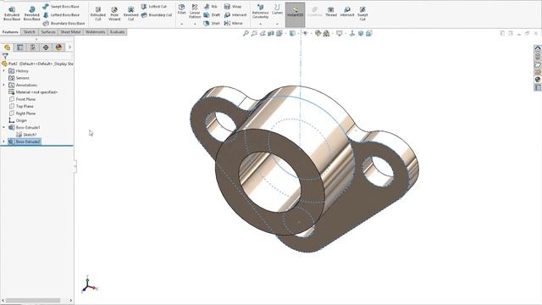The height and width of the screenshot is (305, 542).
Task: Expand the Curves dropdown arrow
Action: pos(277,24)
